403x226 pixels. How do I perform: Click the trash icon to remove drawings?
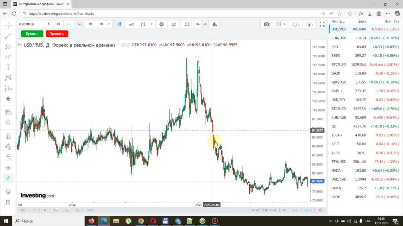tap(8, 202)
